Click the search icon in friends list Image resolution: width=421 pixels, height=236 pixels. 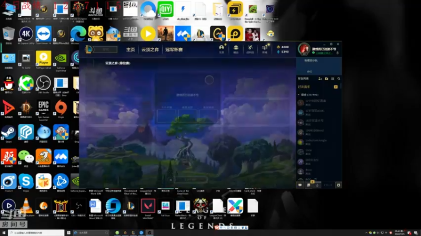(339, 79)
